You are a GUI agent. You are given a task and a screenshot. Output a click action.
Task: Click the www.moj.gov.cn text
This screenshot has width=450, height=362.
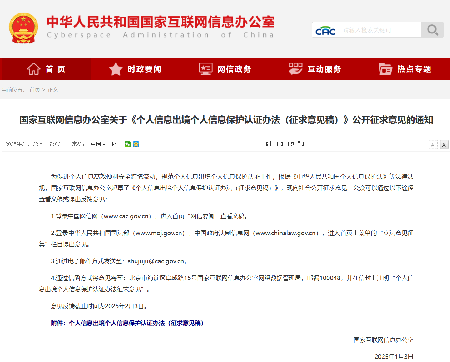click(159, 233)
